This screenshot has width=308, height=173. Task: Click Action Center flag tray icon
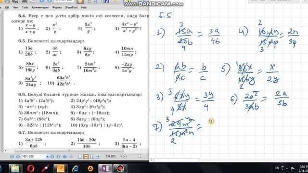[293, 168]
